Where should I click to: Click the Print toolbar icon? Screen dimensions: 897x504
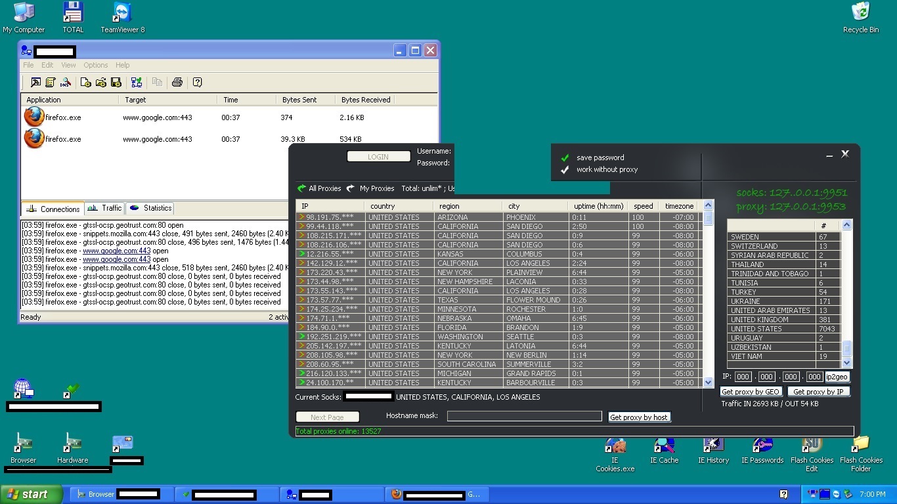(x=177, y=82)
